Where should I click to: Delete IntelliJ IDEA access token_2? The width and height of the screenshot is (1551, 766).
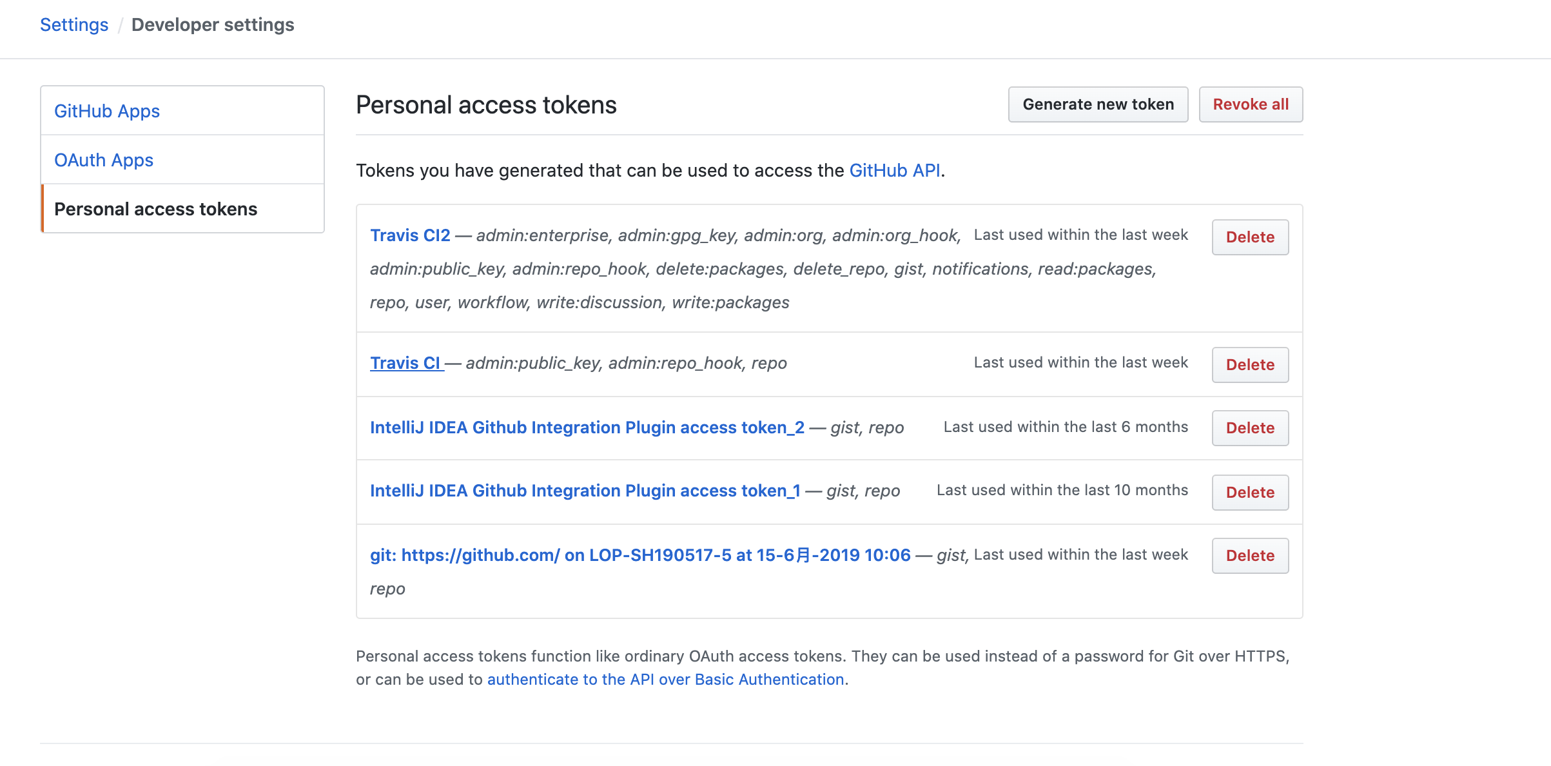click(1250, 428)
